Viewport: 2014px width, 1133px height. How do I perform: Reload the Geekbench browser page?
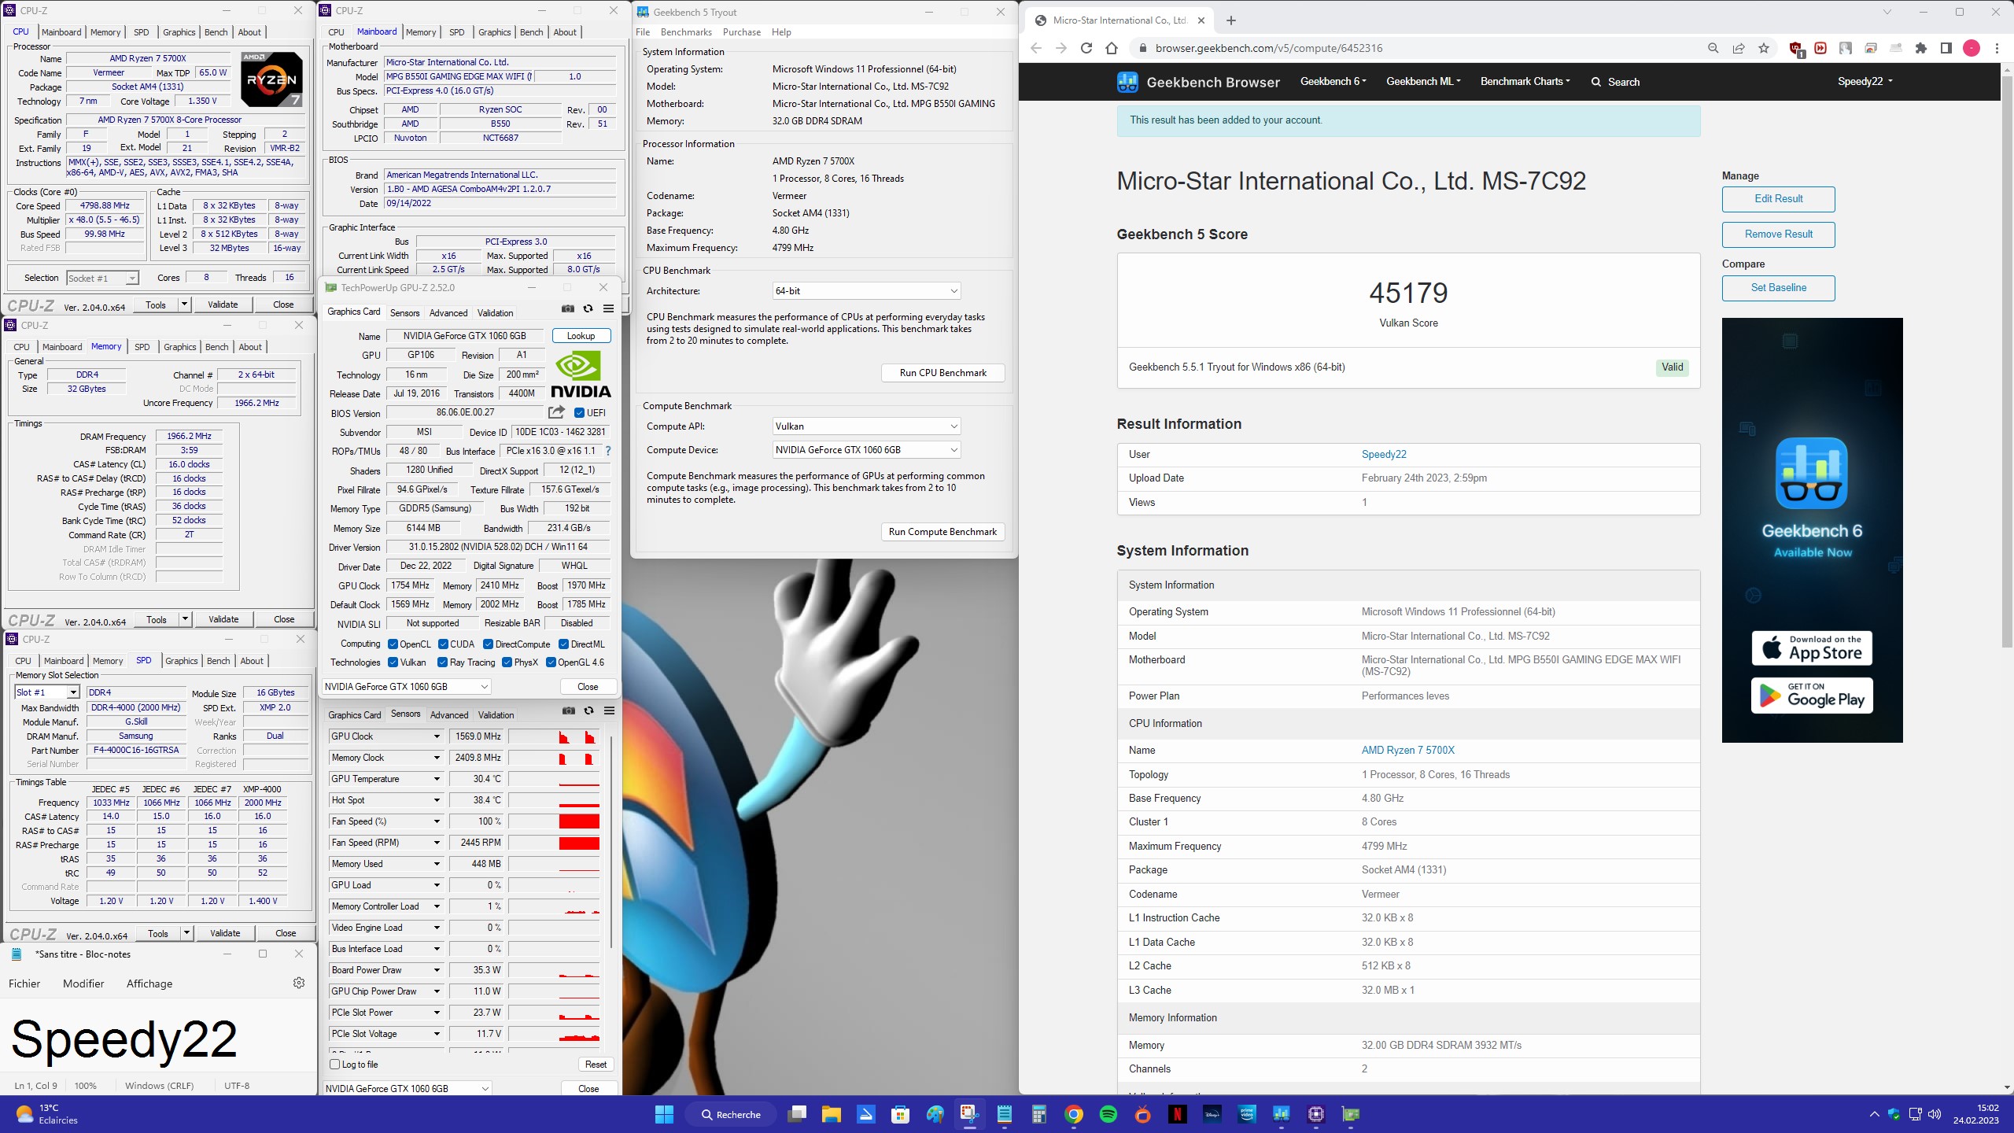[1086, 48]
